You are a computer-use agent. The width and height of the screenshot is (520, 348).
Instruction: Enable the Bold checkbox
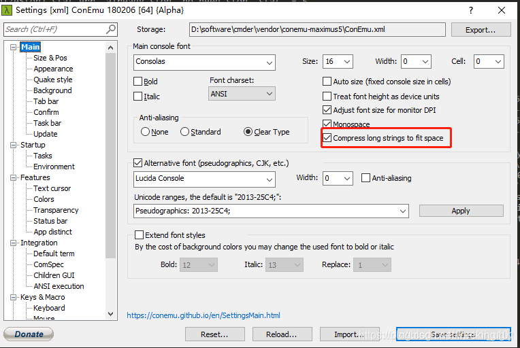pos(137,82)
